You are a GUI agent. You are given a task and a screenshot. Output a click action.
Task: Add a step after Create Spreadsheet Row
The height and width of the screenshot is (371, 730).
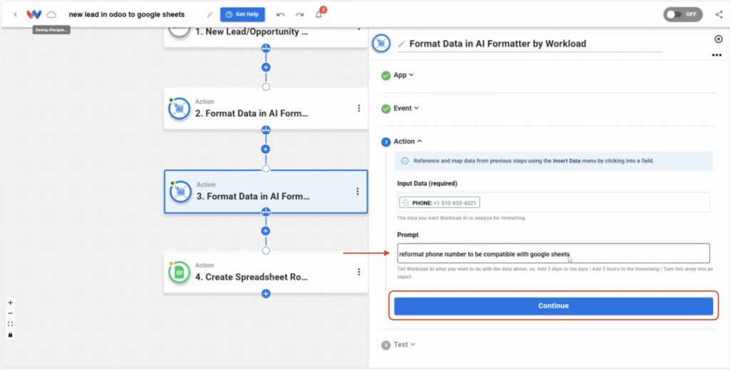pyautogui.click(x=266, y=294)
